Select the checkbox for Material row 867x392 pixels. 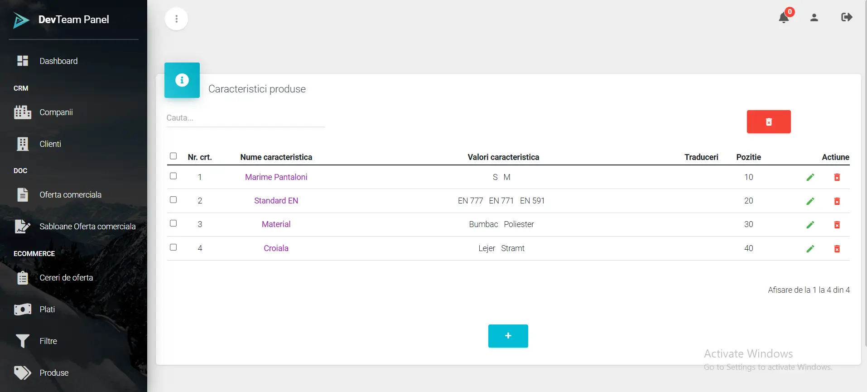tap(173, 223)
